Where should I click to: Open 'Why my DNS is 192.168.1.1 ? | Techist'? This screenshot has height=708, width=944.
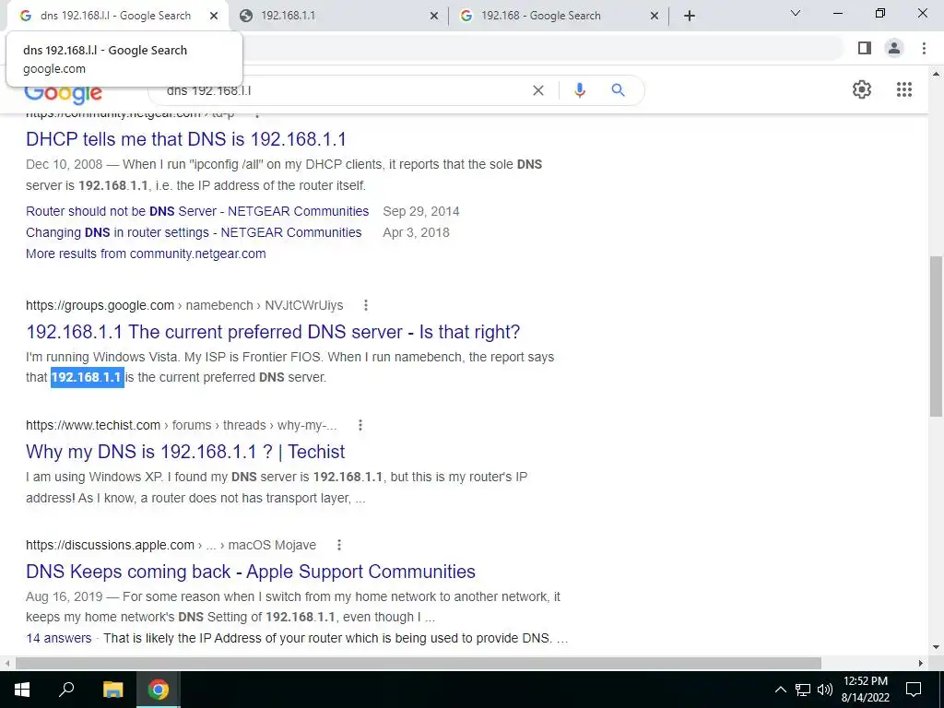[185, 452]
